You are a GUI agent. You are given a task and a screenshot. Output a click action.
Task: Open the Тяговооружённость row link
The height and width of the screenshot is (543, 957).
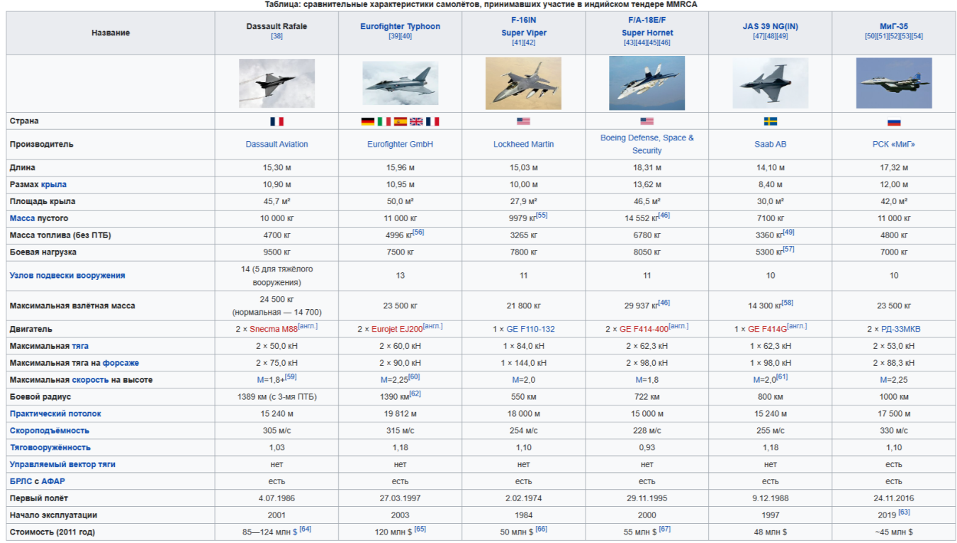50,447
